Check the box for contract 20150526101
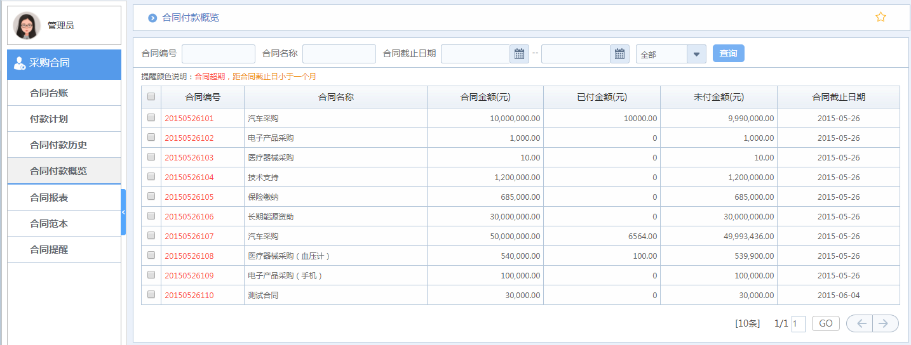Image resolution: width=911 pixels, height=345 pixels. pyautogui.click(x=151, y=117)
